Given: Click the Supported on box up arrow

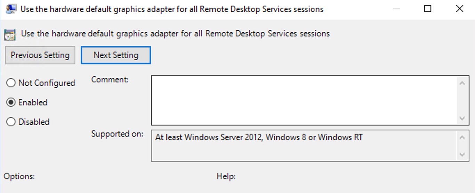Looking at the screenshot, I should 462,137.
